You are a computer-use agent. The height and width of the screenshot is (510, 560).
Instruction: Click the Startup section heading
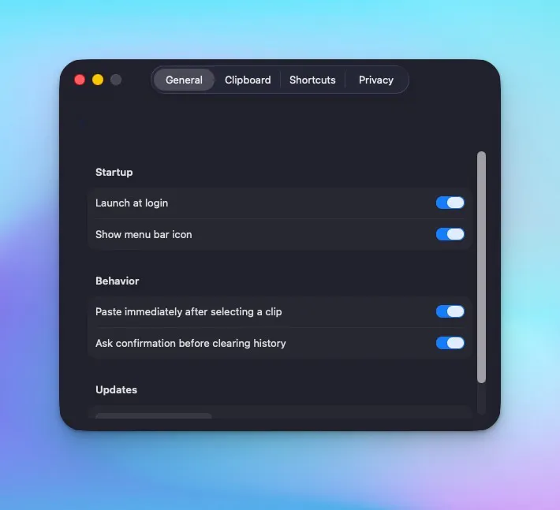114,172
